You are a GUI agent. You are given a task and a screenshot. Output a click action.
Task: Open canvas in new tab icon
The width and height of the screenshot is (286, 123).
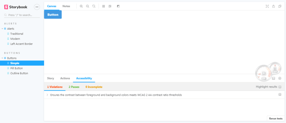tap(273, 6)
